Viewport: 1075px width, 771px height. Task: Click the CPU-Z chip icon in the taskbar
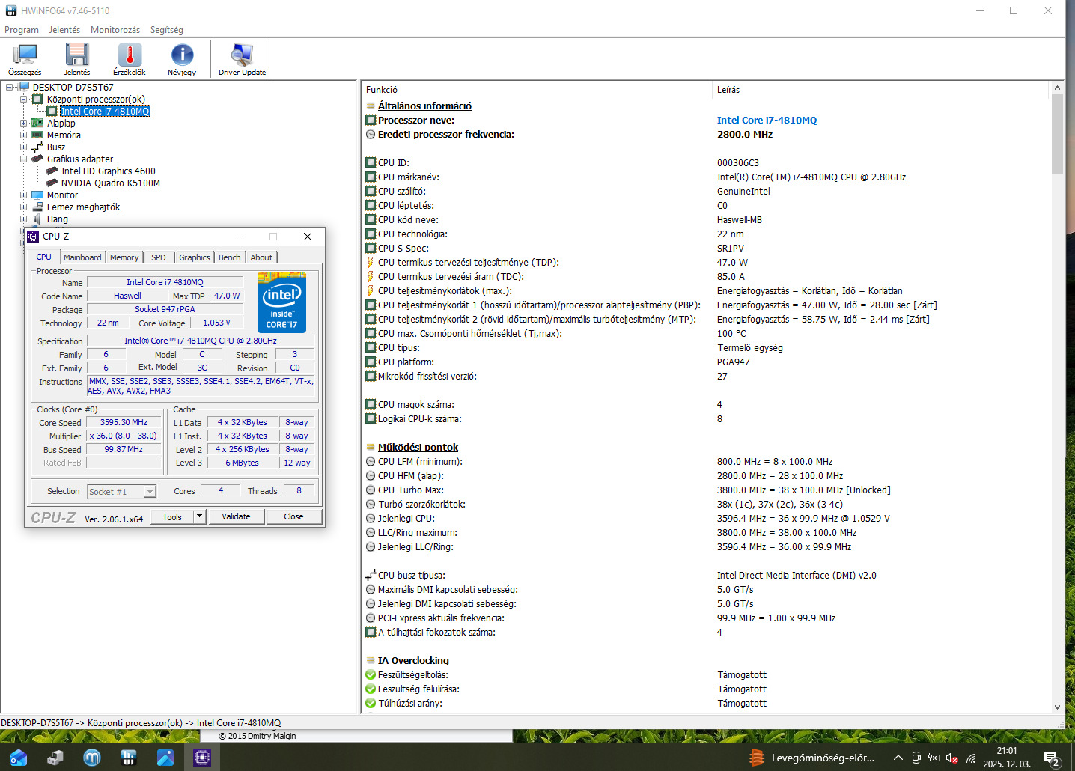202,758
